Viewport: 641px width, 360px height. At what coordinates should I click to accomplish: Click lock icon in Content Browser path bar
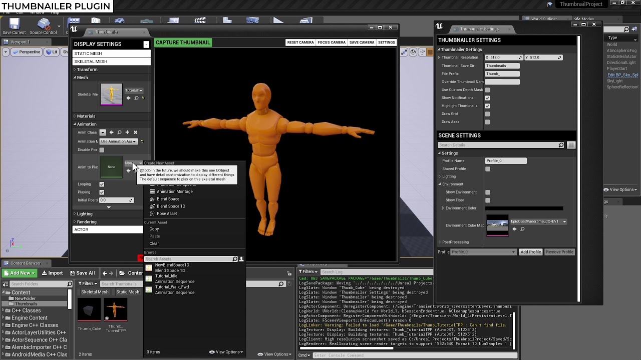289,273
